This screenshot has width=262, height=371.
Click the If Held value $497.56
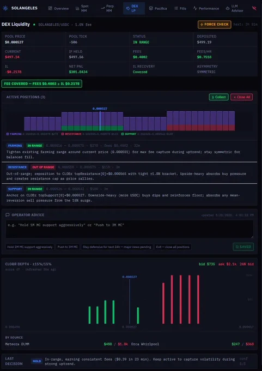[x=76, y=57]
